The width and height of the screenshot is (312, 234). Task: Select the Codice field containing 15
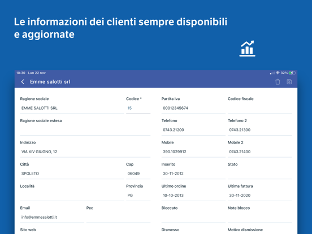[x=138, y=109]
